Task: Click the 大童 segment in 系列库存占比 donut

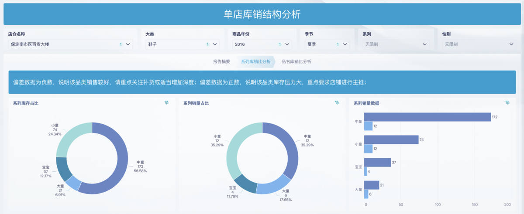Action: (74, 184)
